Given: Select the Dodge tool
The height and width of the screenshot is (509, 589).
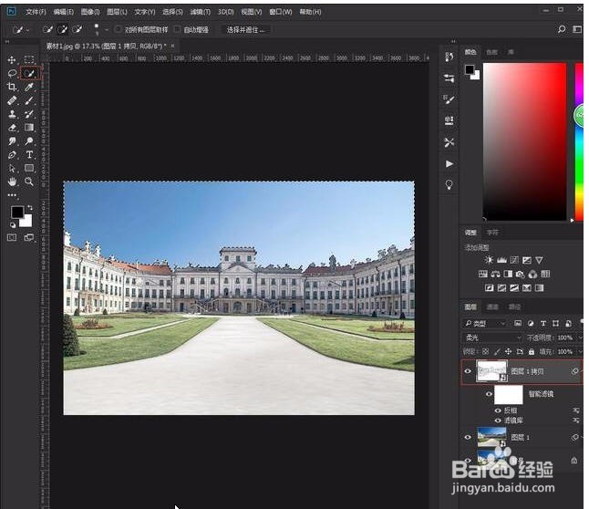Looking at the screenshot, I should point(29,141).
